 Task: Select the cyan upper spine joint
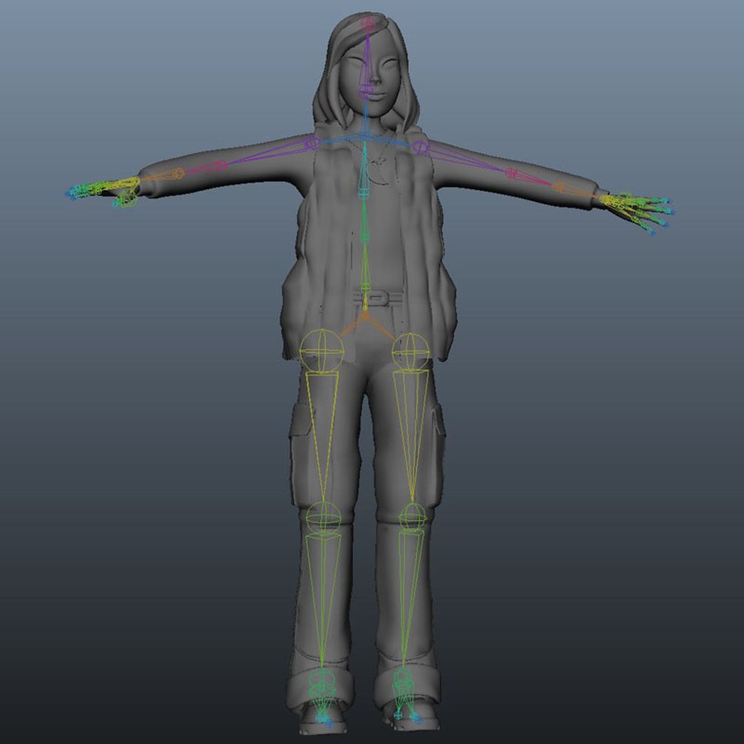tap(364, 193)
